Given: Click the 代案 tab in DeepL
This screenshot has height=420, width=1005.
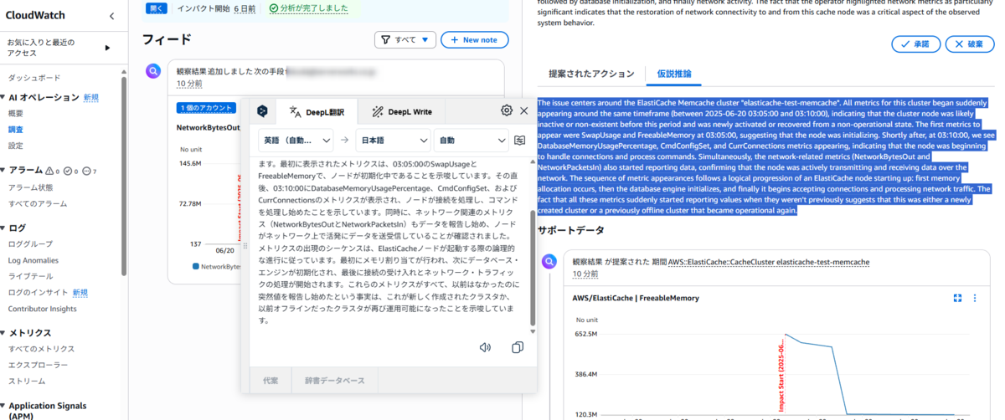Looking at the screenshot, I should pos(271,381).
